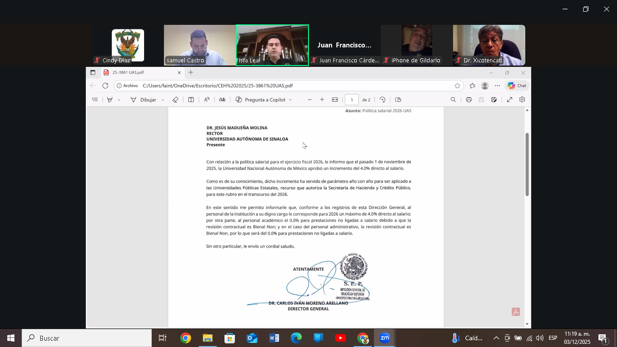
Task: Open a new browser tab
Action: 191,72
